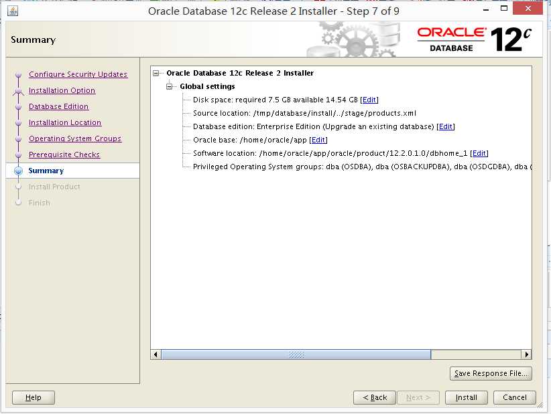Click the Save Response File button
The image size is (551, 414).
(491, 373)
